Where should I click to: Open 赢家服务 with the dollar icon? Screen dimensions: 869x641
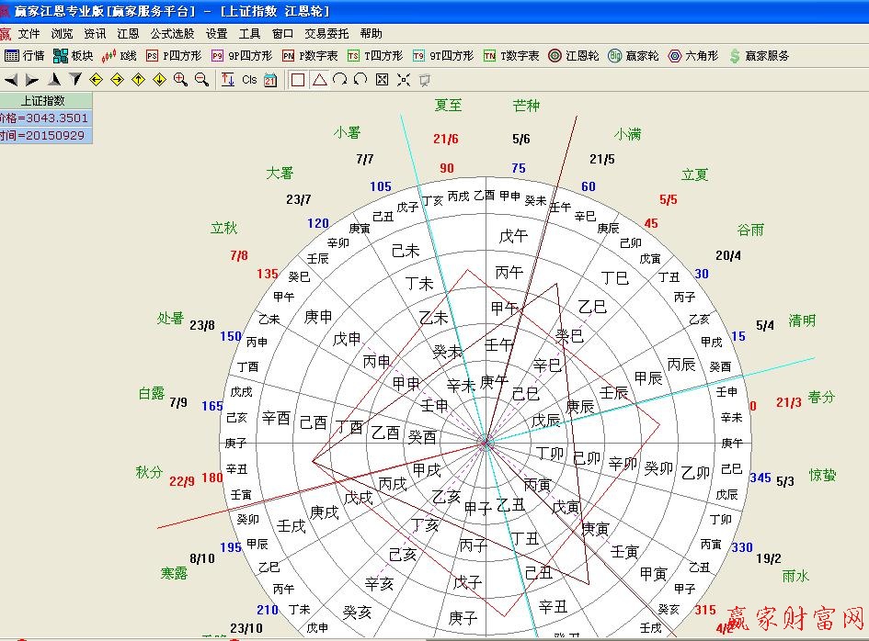759,56
